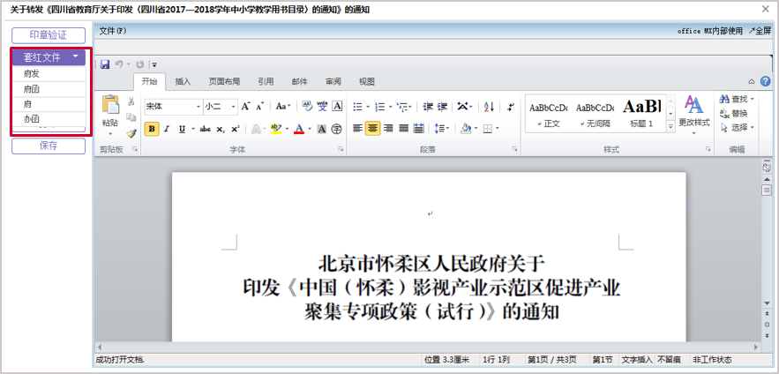Switch to the 引用 ribbon tab
This screenshot has width=779, height=374.
coord(266,81)
